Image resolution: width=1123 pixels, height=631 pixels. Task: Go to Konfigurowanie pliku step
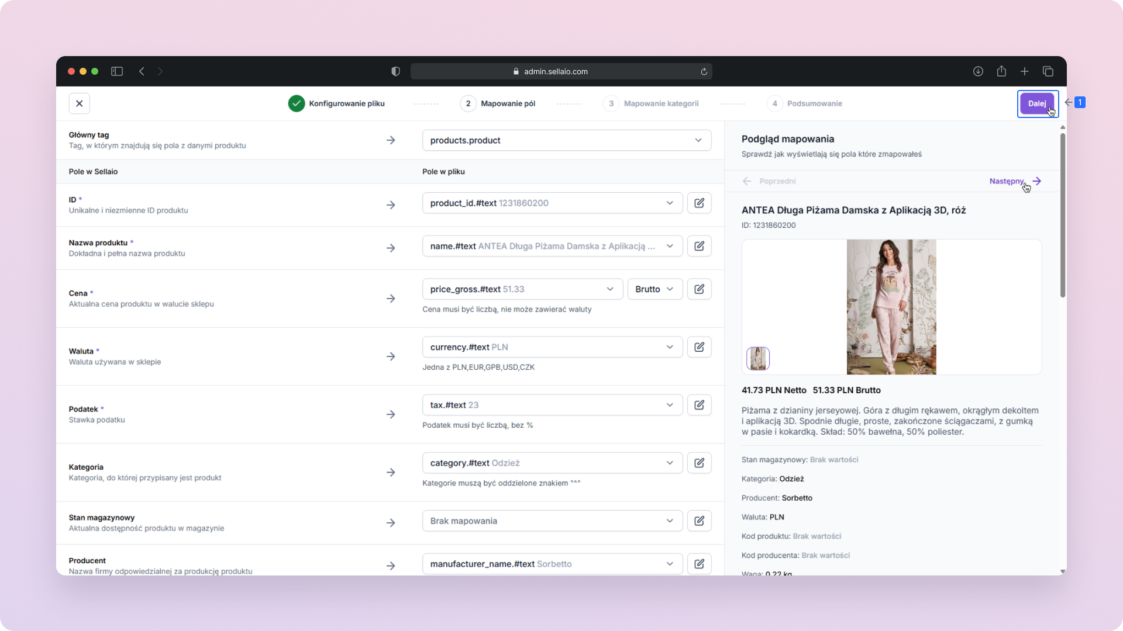[x=336, y=103]
